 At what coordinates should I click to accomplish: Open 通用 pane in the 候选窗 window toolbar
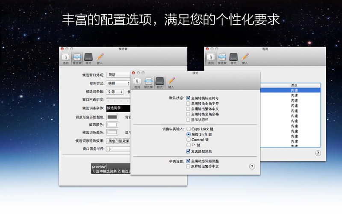click(x=65, y=58)
